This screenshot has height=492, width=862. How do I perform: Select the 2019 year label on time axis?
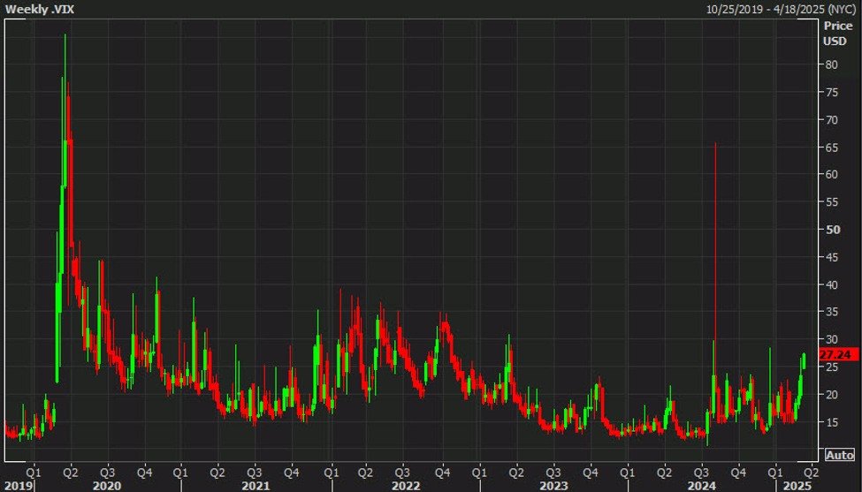[x=16, y=485]
